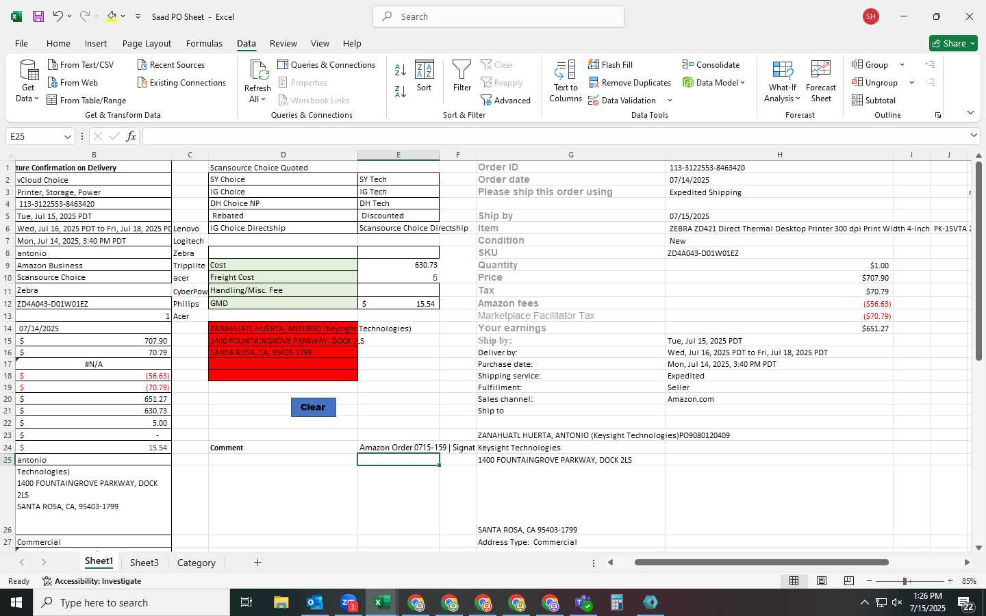Expand Name Box dropdown arrow
Image resolution: width=986 pixels, height=616 pixels.
[67, 136]
